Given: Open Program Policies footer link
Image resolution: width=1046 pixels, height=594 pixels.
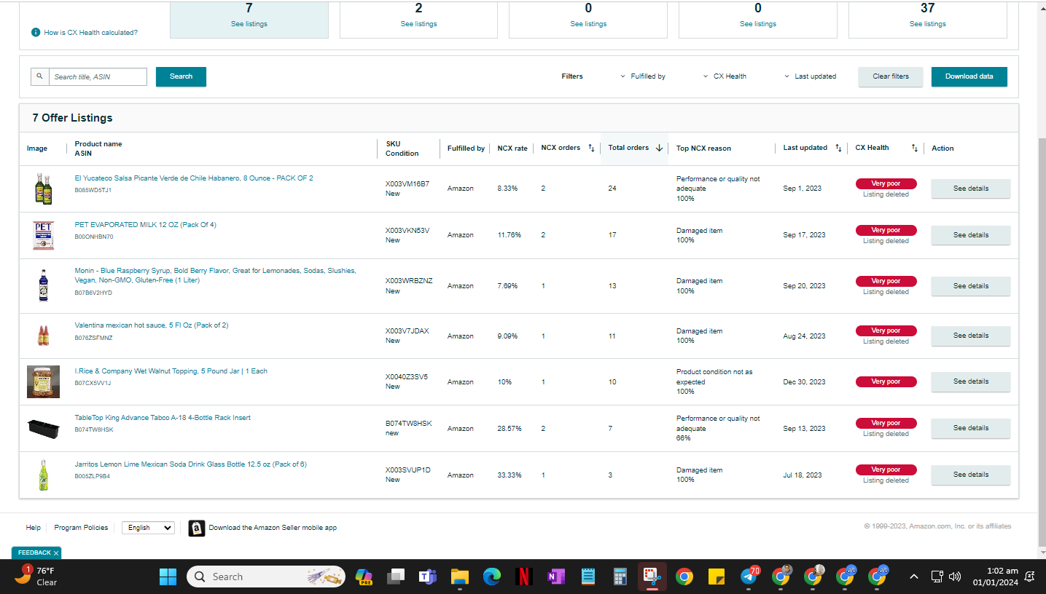Looking at the screenshot, I should [81, 528].
